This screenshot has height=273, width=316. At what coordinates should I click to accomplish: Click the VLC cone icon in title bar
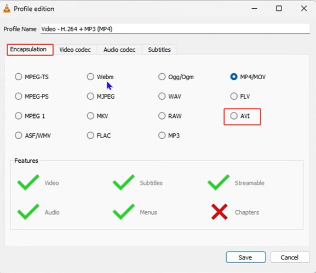7,9
